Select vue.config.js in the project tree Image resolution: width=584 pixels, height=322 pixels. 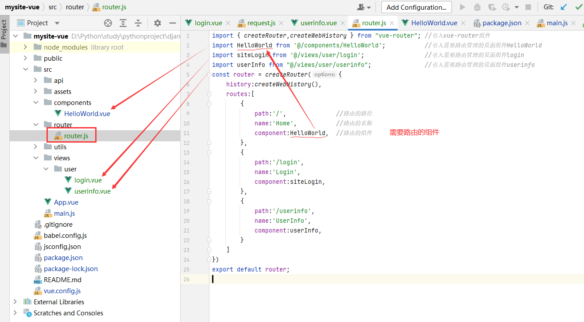(x=62, y=291)
